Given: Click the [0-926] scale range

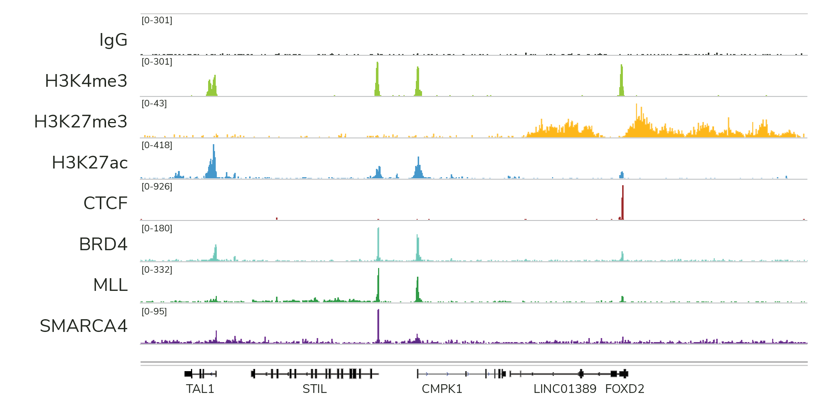Looking at the screenshot, I should coord(157,187).
